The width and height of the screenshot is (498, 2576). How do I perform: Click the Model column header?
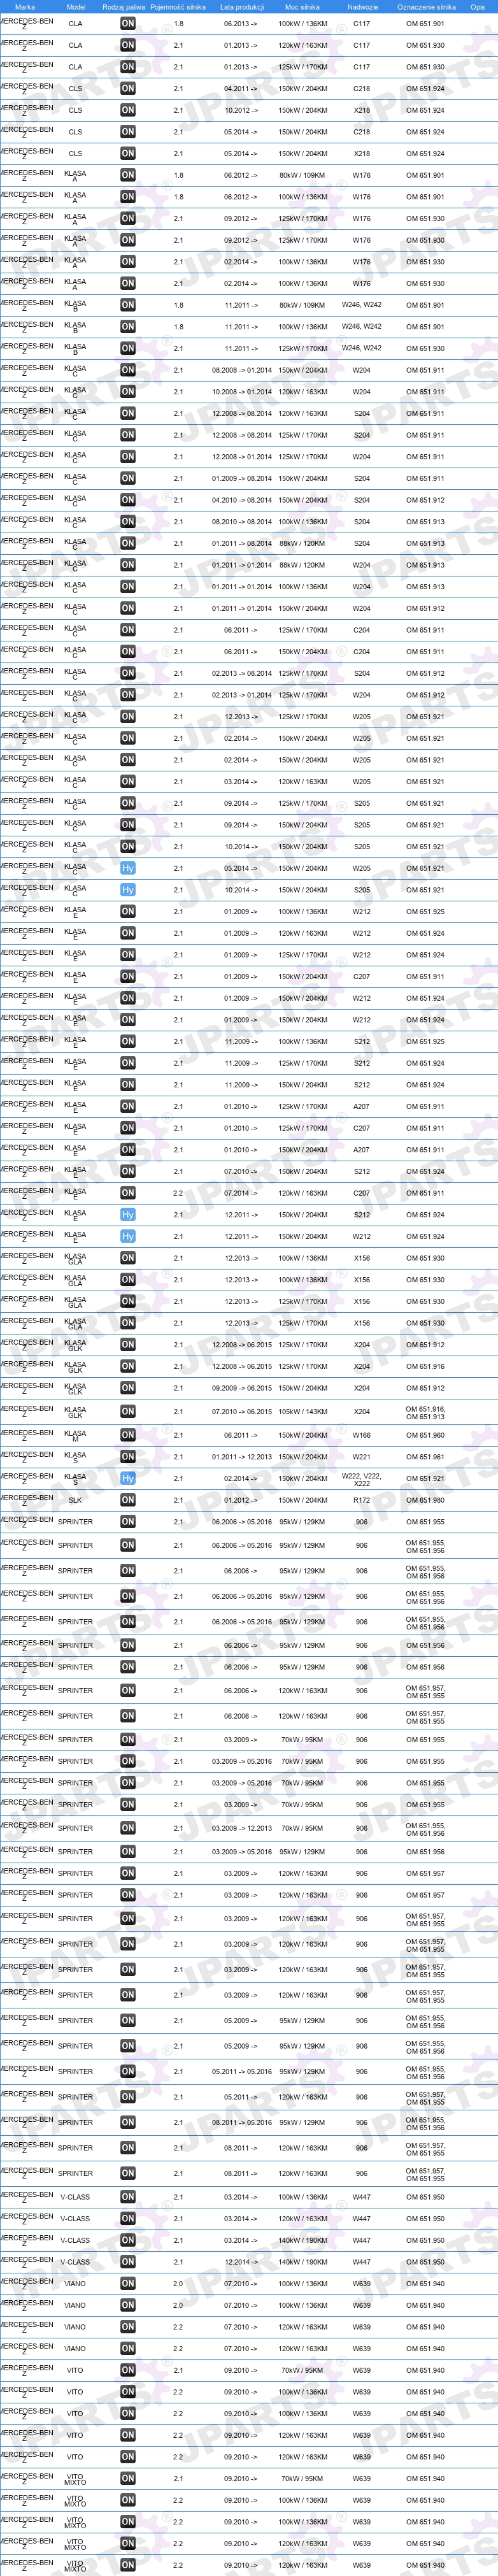point(75,7)
